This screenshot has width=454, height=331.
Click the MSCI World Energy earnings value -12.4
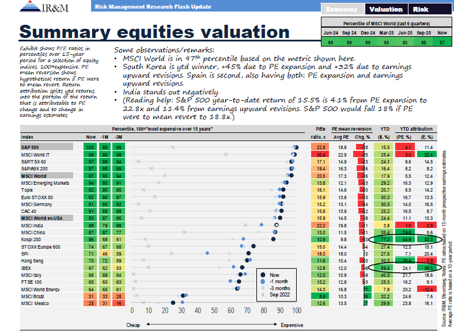coord(427,290)
